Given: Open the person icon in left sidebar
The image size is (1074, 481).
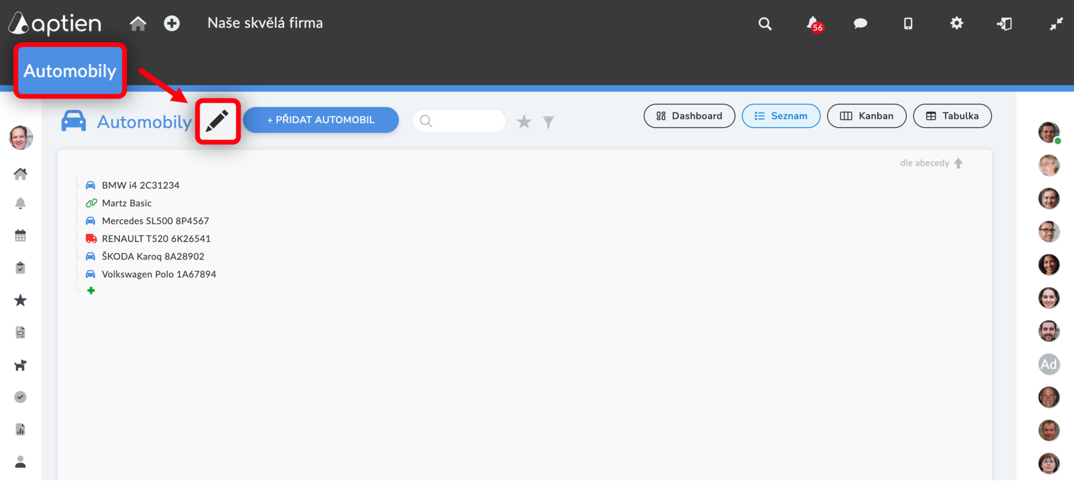Looking at the screenshot, I should coord(20,462).
